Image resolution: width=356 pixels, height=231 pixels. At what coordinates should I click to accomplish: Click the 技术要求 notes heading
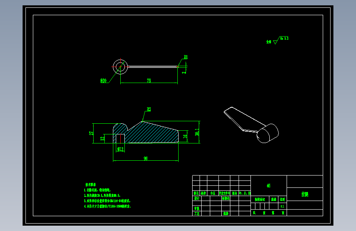tap(91, 185)
